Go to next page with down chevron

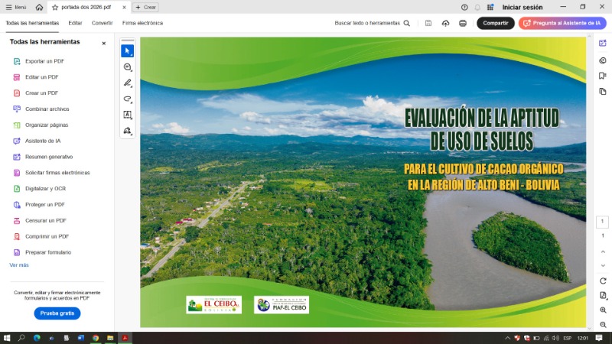tap(603, 265)
